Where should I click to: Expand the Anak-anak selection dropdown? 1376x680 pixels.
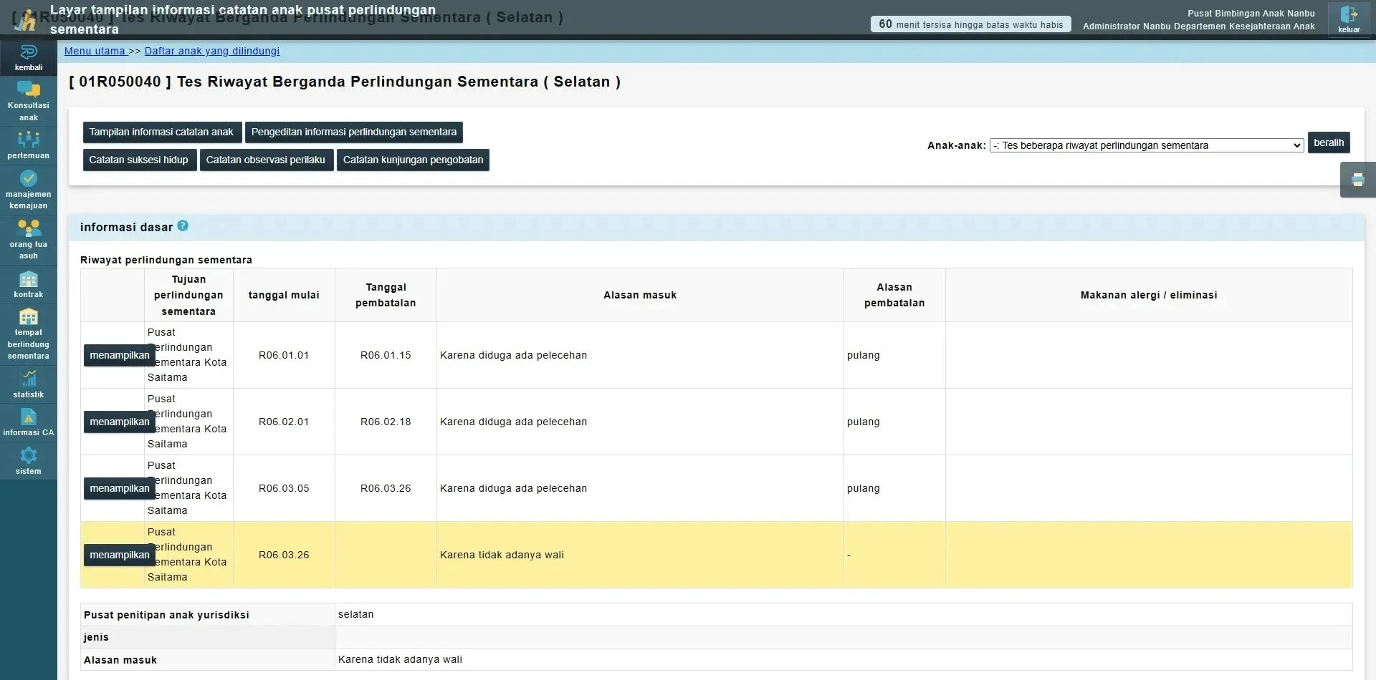pyautogui.click(x=1146, y=145)
